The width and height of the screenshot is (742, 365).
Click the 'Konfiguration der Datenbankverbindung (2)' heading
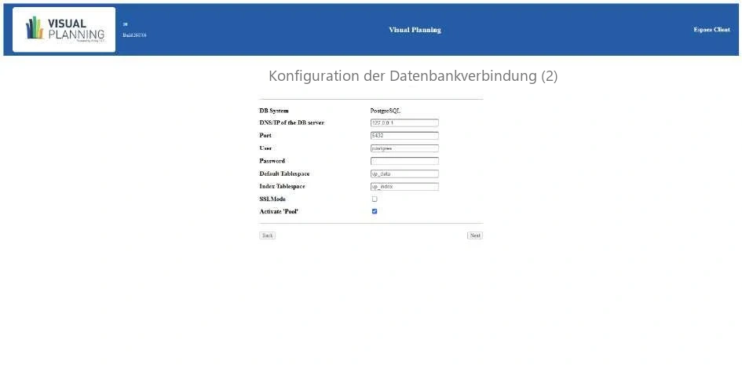click(413, 75)
